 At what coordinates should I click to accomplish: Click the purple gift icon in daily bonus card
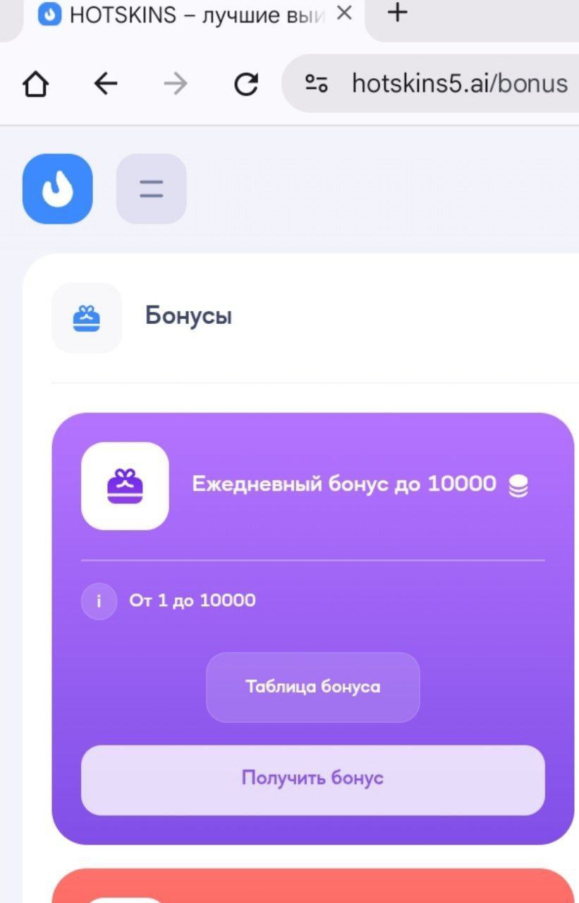coord(125,485)
